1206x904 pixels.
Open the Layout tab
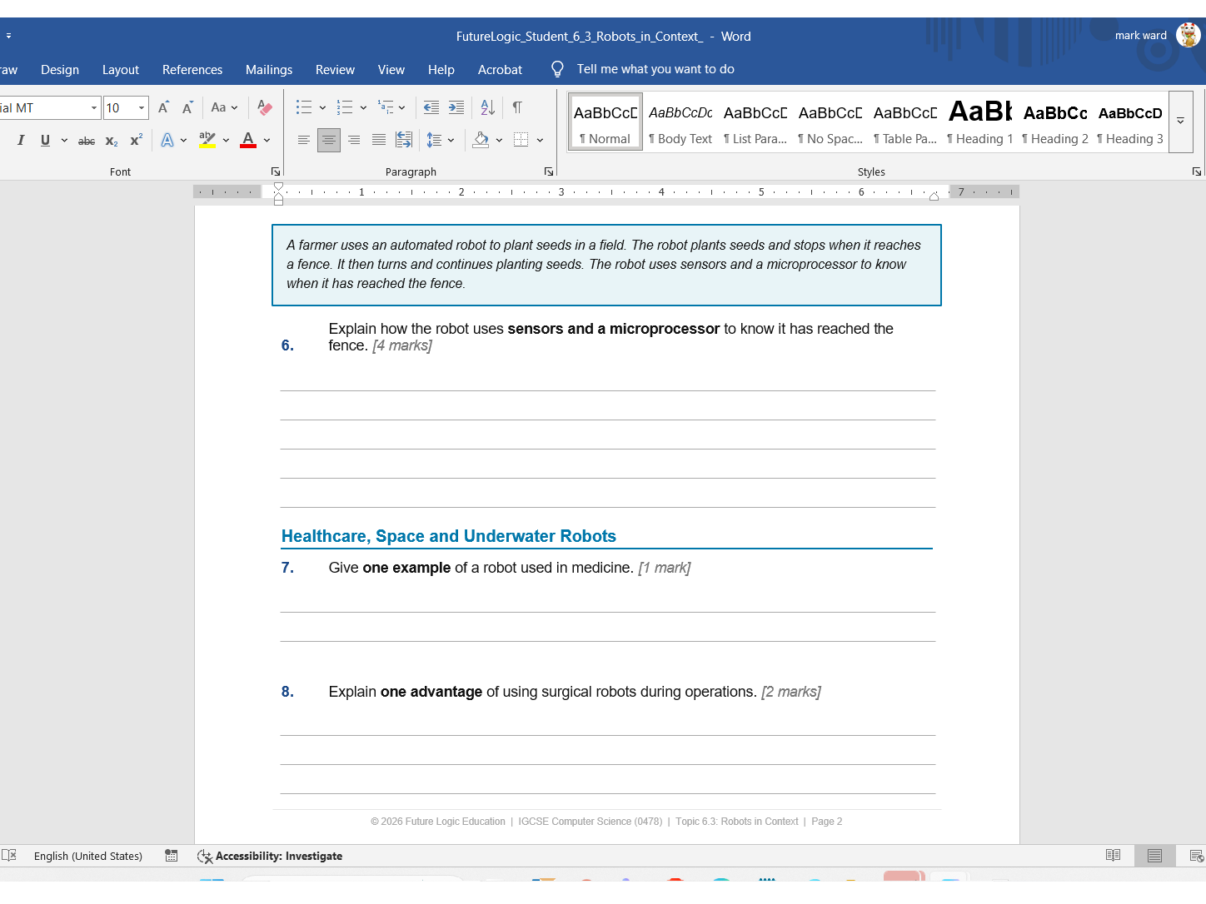tap(121, 70)
